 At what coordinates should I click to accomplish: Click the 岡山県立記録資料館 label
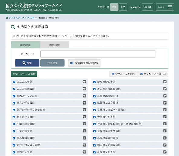click(109, 145)
